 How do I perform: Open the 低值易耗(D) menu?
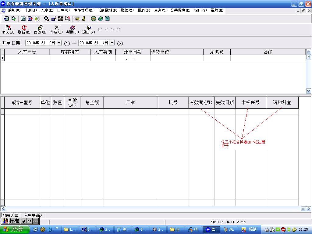click(107, 10)
